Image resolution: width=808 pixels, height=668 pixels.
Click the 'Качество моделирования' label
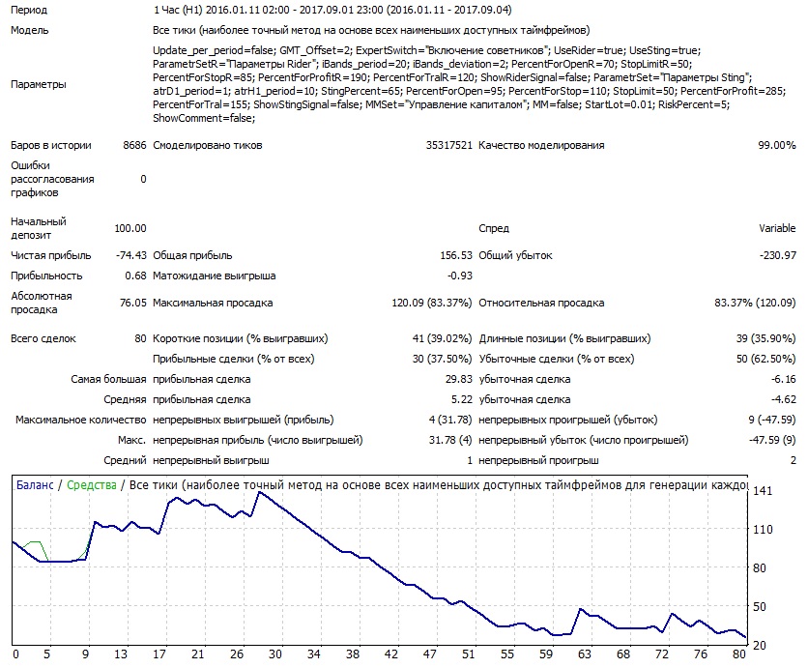tap(541, 145)
